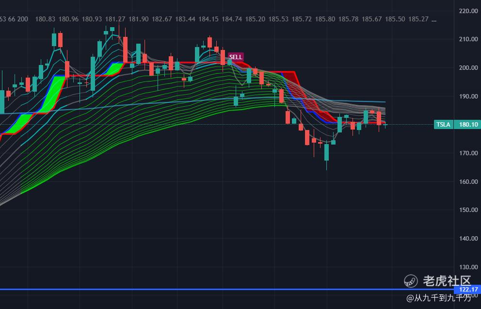Screen dimensions: 481x309
Task: Click indicator value 185.78
Action: [348, 19]
